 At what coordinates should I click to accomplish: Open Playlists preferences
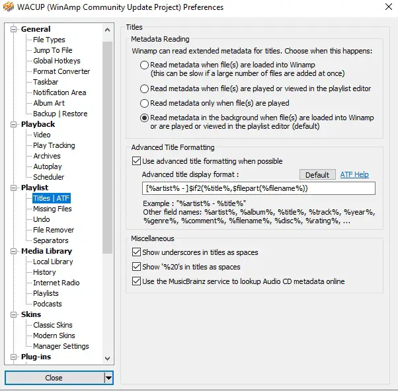click(46, 293)
